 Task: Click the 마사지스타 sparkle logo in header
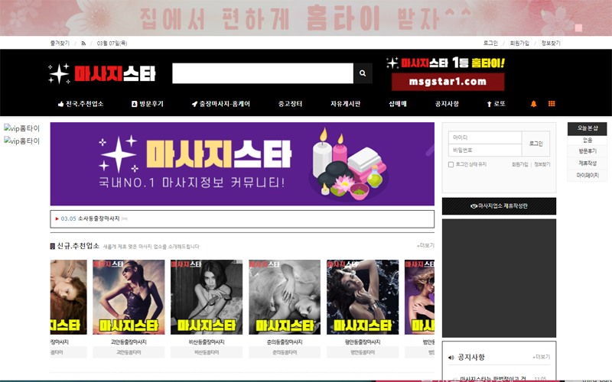pyautogui.click(x=101, y=73)
